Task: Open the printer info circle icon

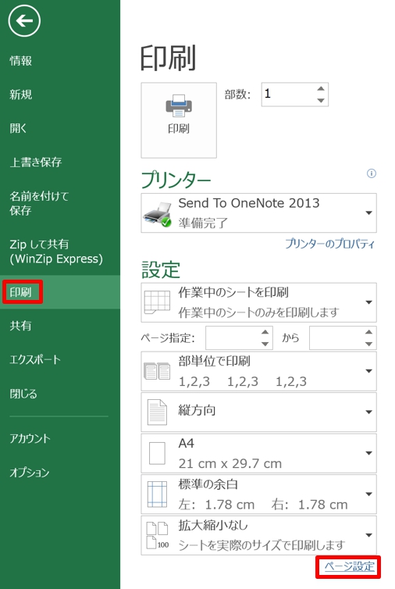Action: pos(372,173)
